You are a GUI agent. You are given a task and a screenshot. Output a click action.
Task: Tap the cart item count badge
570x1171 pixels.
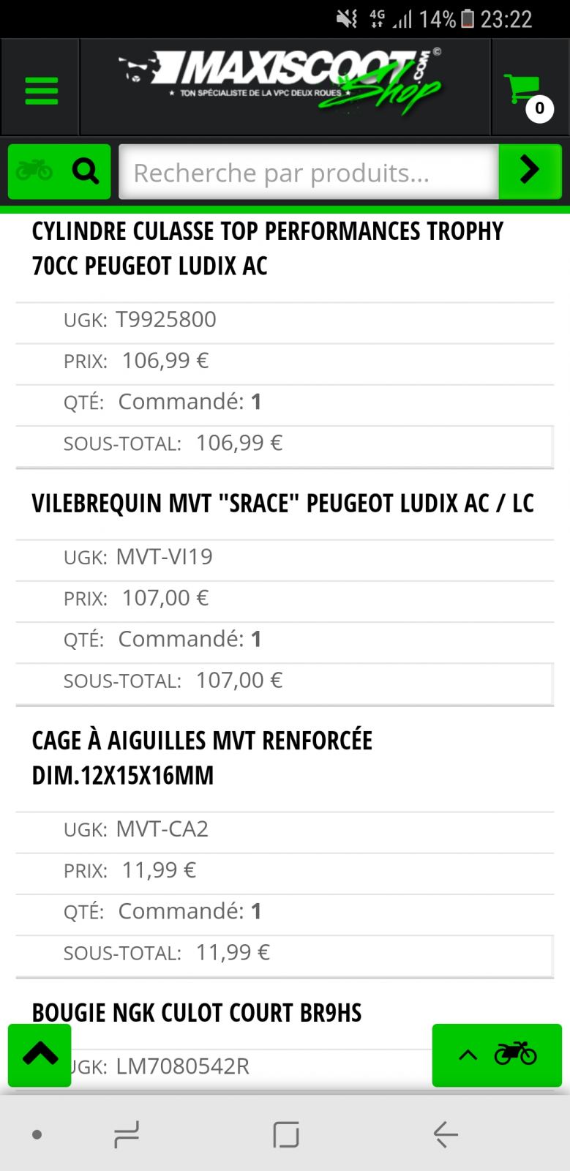click(x=539, y=108)
